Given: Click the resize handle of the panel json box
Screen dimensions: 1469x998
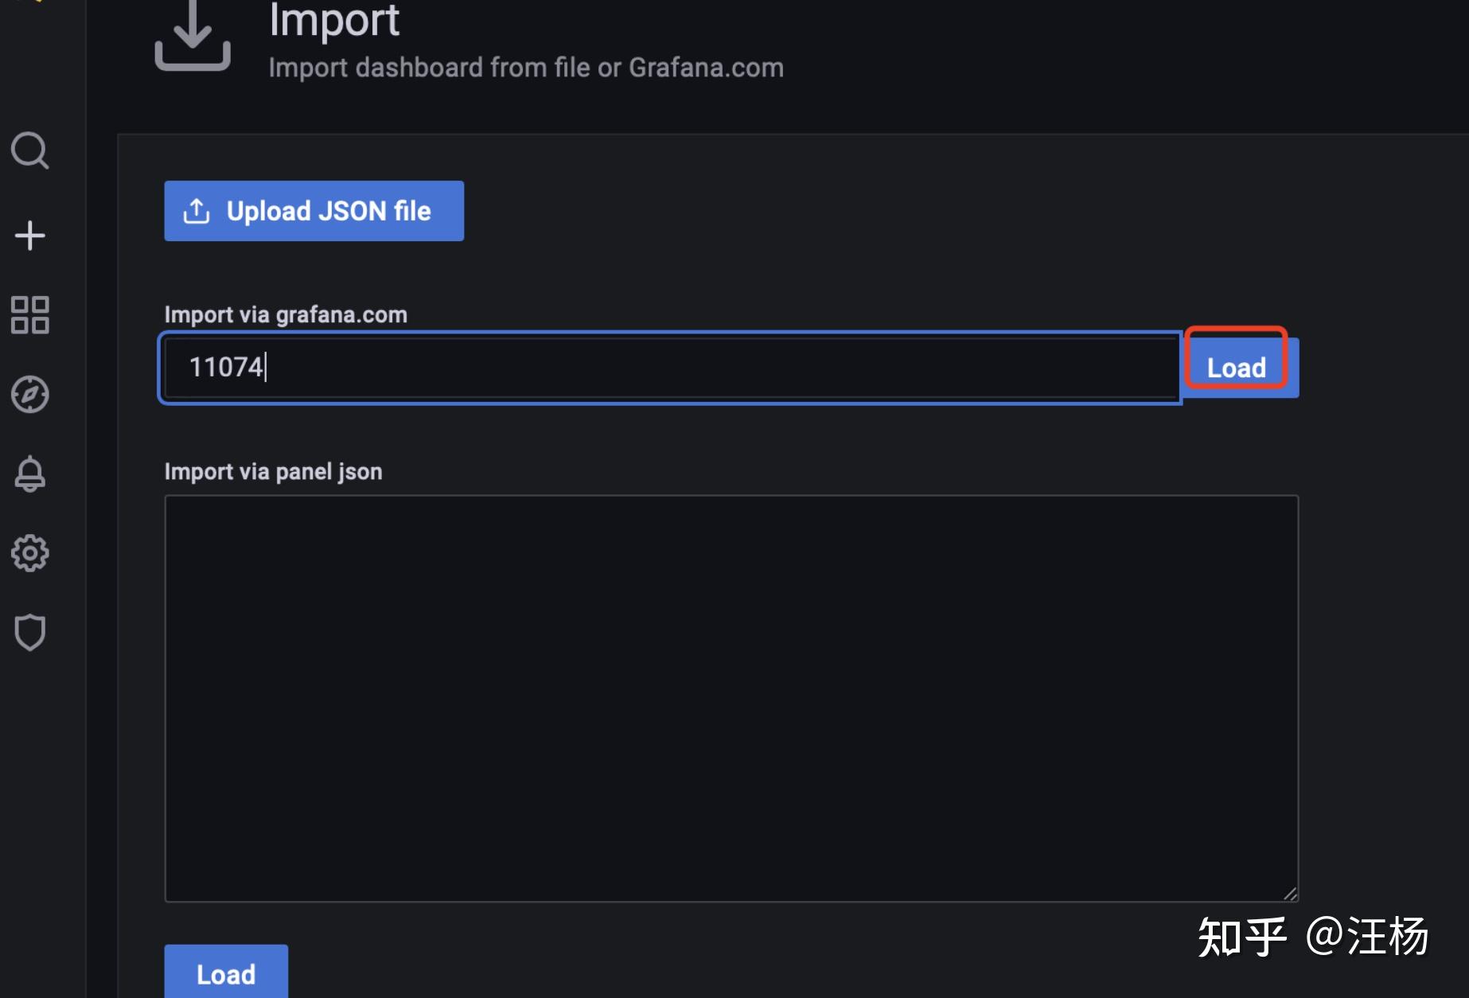Looking at the screenshot, I should click(x=1290, y=894).
